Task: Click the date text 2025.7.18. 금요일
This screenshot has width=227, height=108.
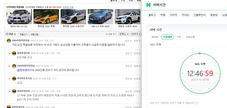Action: click(x=200, y=80)
